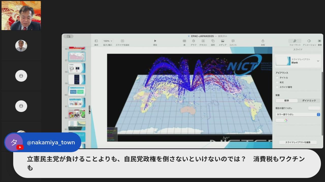Insert a table with the 表 icon
Screen dimensions: 325x182
pyautogui.click(x=184, y=41)
